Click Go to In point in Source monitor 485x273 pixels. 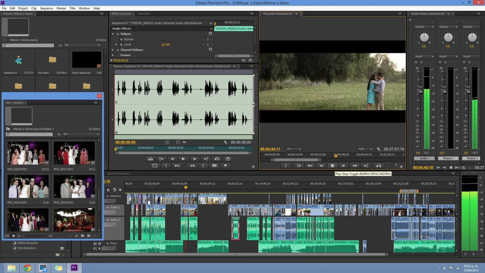pos(162,159)
